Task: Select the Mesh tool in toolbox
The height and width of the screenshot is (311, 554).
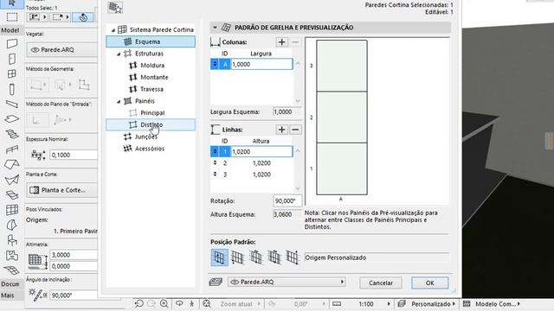Action: point(11,270)
